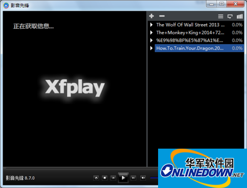This screenshot has width=247, height=188.
Task: Play arrow beside %E9%98%BF entry
Action: (x=151, y=40)
